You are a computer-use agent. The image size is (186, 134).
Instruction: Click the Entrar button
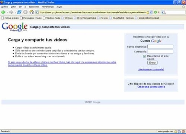click(x=153, y=63)
